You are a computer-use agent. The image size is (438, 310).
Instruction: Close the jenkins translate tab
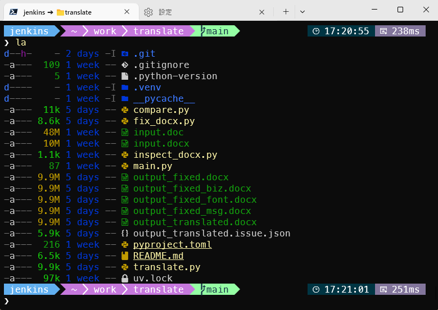[128, 12]
